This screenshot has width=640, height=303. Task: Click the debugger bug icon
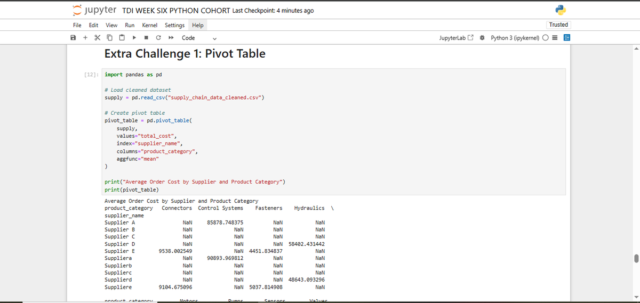coord(482,38)
